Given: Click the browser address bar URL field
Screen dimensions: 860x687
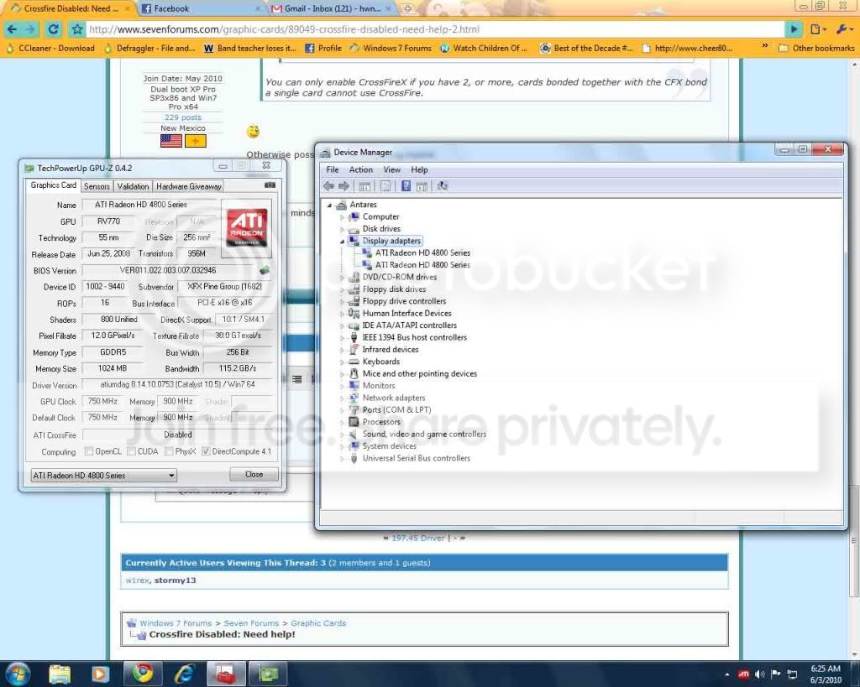Looking at the screenshot, I should click(436, 29).
